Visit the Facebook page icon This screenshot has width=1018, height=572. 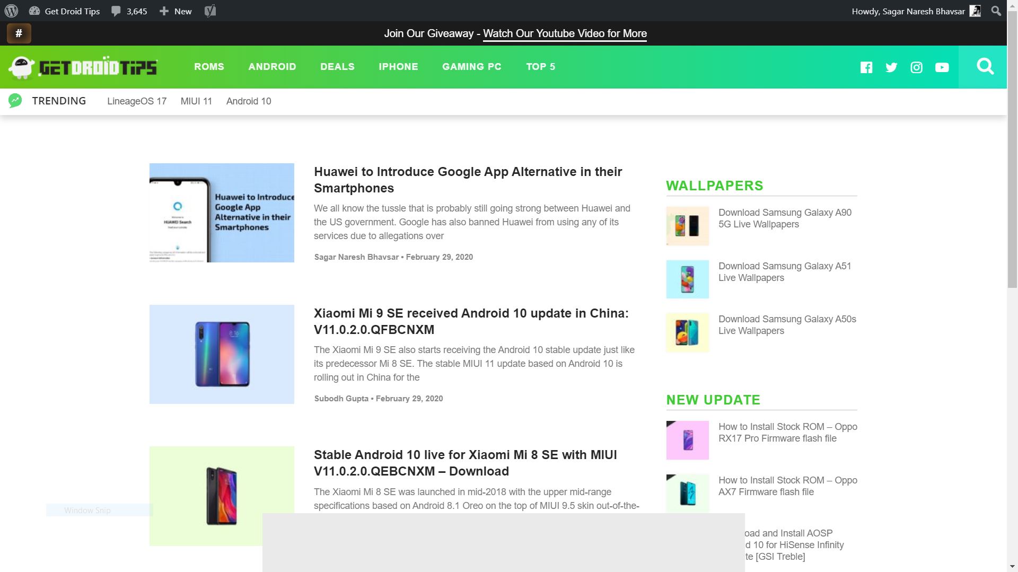coord(866,67)
